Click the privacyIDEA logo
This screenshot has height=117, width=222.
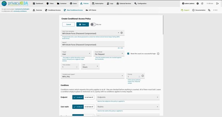pos(15,4)
